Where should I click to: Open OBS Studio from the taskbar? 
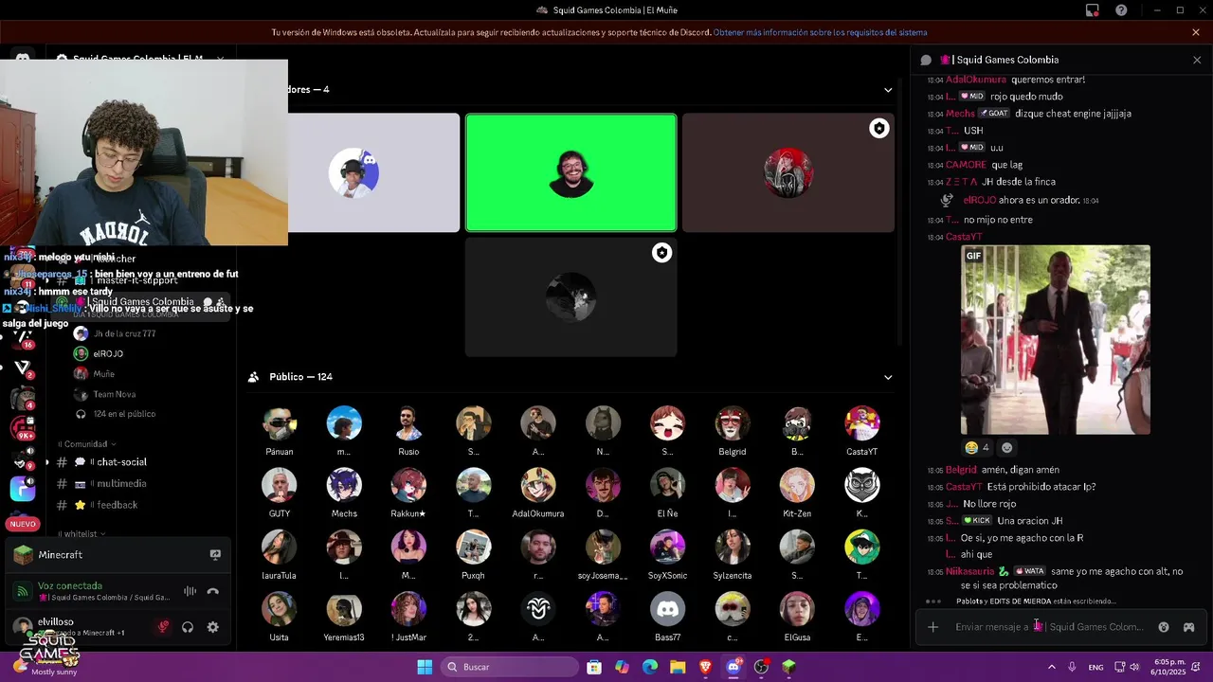coord(761,667)
